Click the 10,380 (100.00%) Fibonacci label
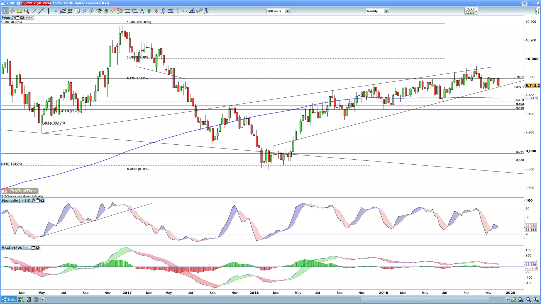The height and width of the screenshot is (304, 541). [139, 22]
